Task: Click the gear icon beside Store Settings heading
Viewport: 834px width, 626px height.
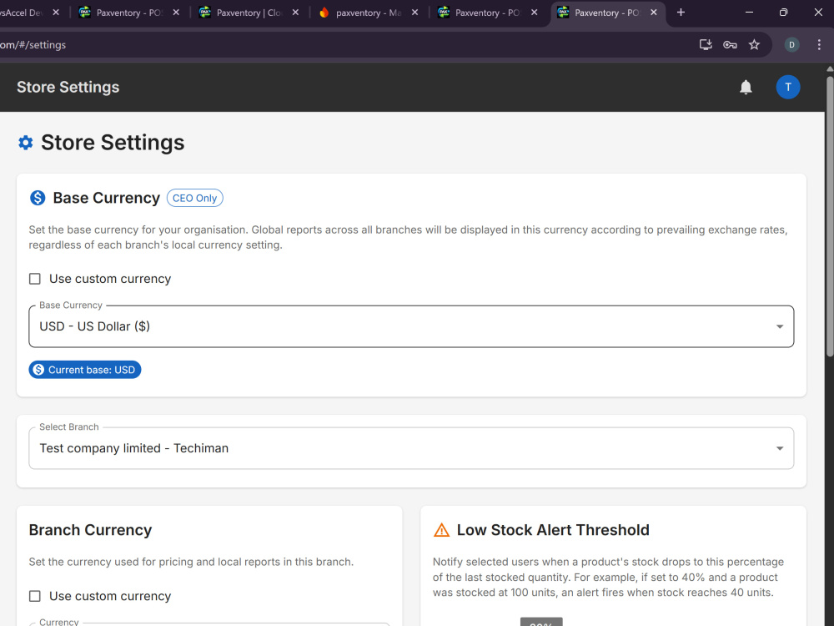Action: coord(26,143)
